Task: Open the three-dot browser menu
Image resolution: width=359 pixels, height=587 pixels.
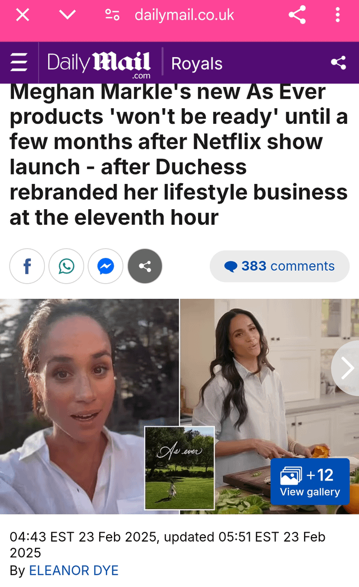Action: point(338,15)
